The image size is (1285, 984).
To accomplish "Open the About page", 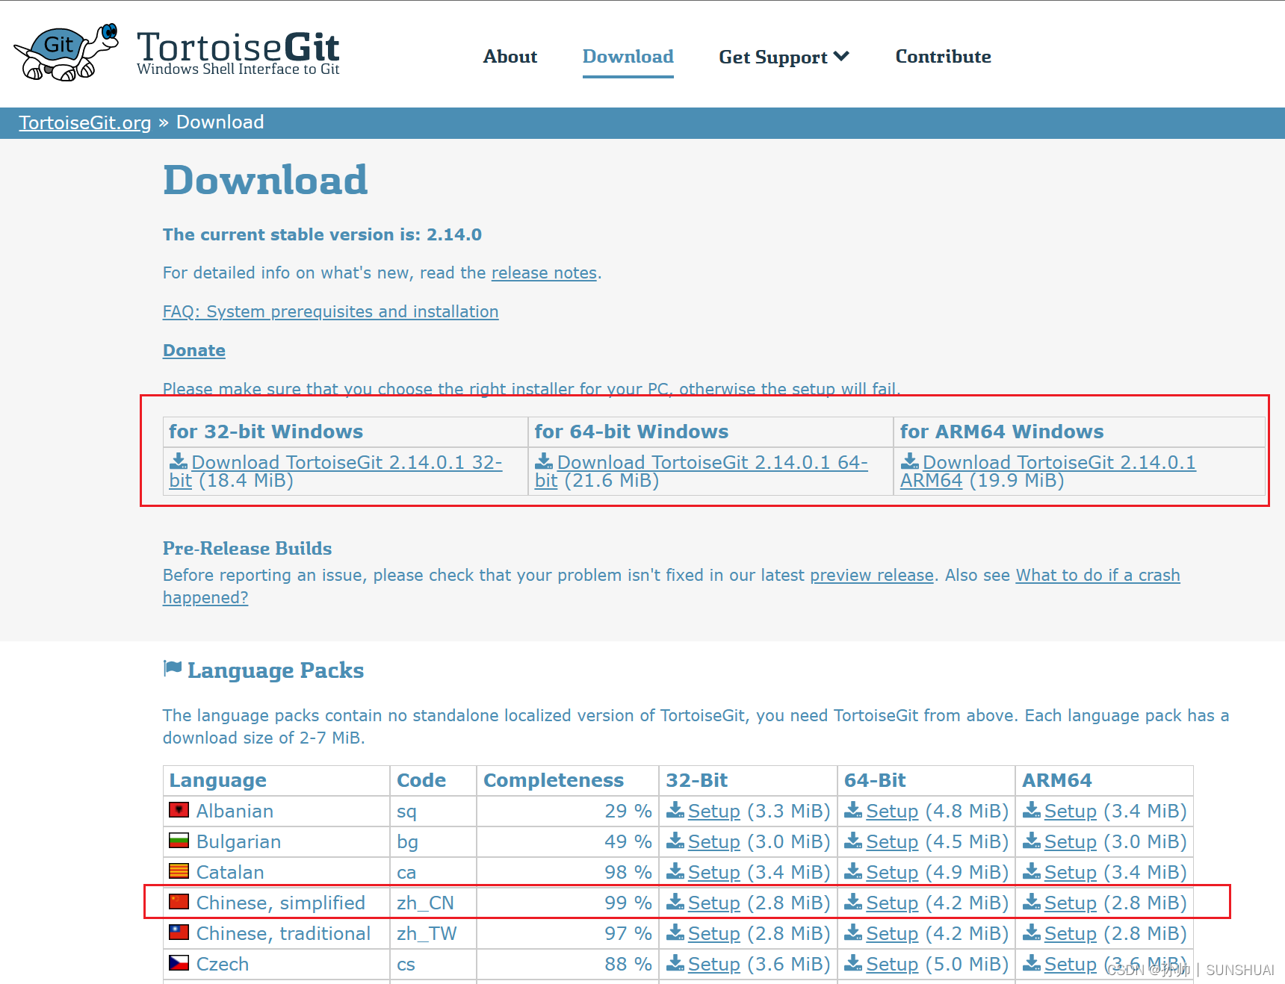I will coord(510,57).
